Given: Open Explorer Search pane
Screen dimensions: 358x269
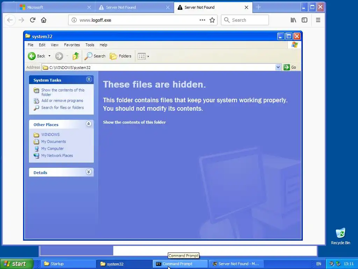Looking at the screenshot, I should coord(95,56).
